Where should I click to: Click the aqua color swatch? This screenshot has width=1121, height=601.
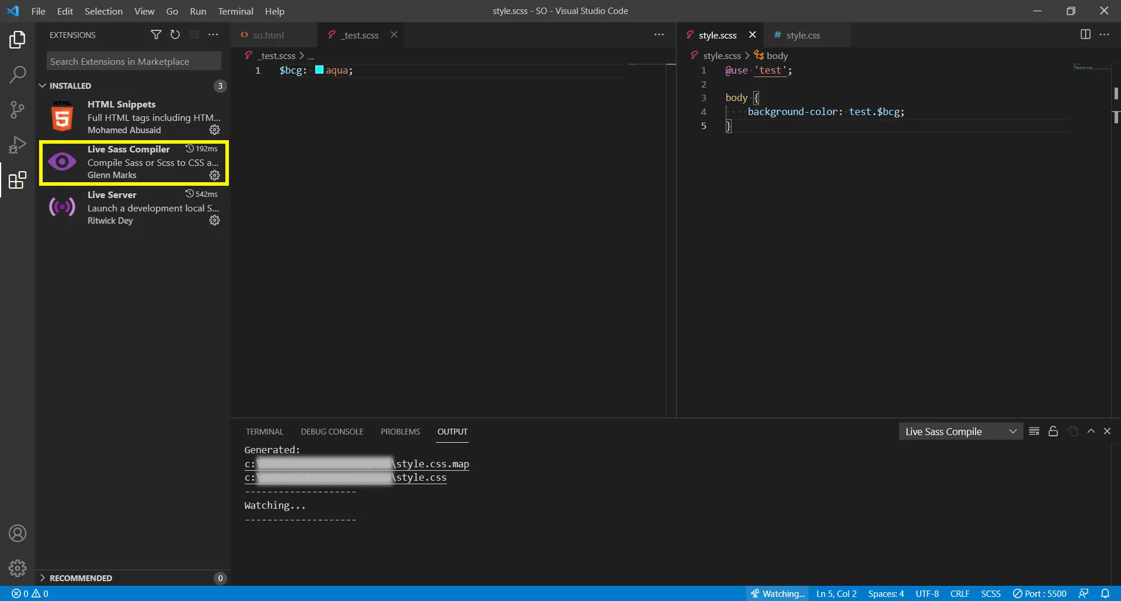pos(319,70)
